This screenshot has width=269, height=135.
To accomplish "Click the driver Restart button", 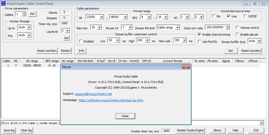I will click(x=66, y=51).
